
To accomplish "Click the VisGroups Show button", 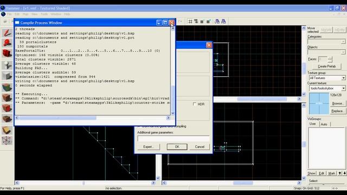I will (312, 173).
